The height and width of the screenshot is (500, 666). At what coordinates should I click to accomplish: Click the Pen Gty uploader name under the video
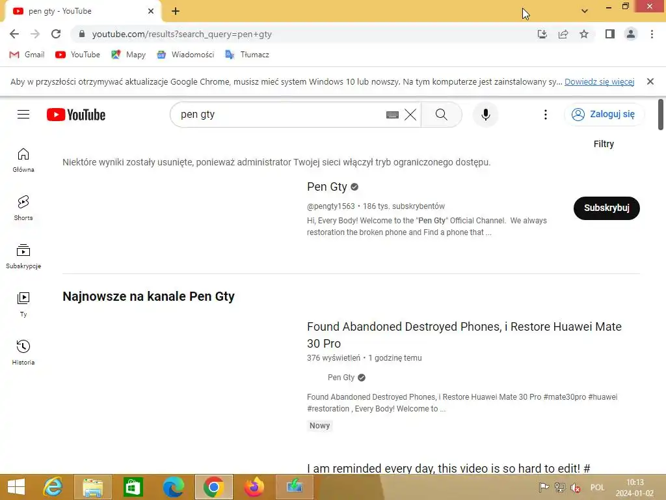341,378
